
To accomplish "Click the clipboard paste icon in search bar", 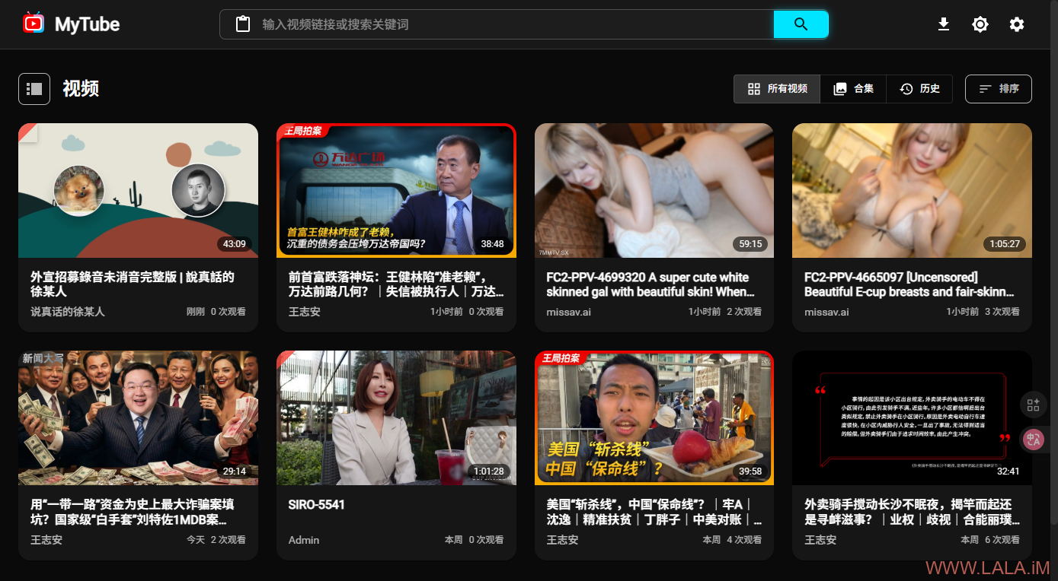I will (243, 24).
